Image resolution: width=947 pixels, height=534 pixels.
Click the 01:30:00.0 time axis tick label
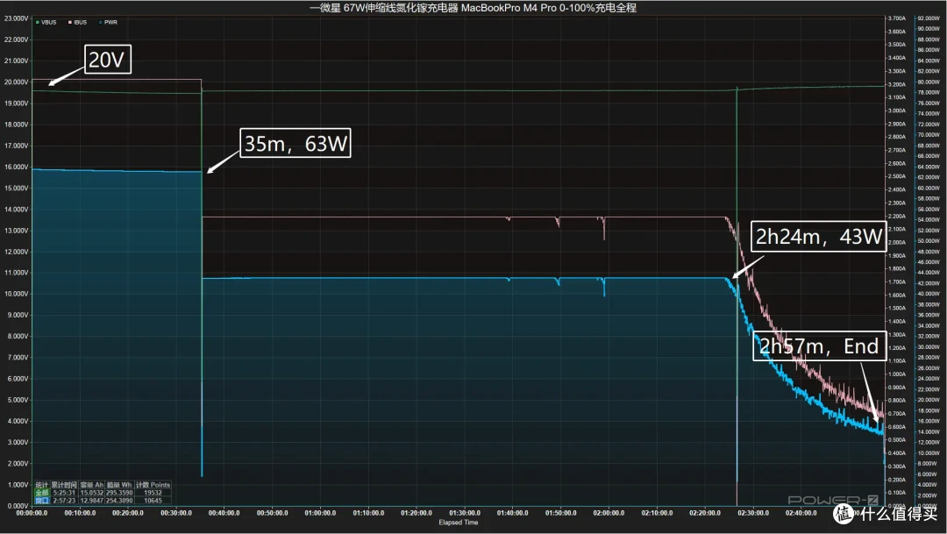465,513
